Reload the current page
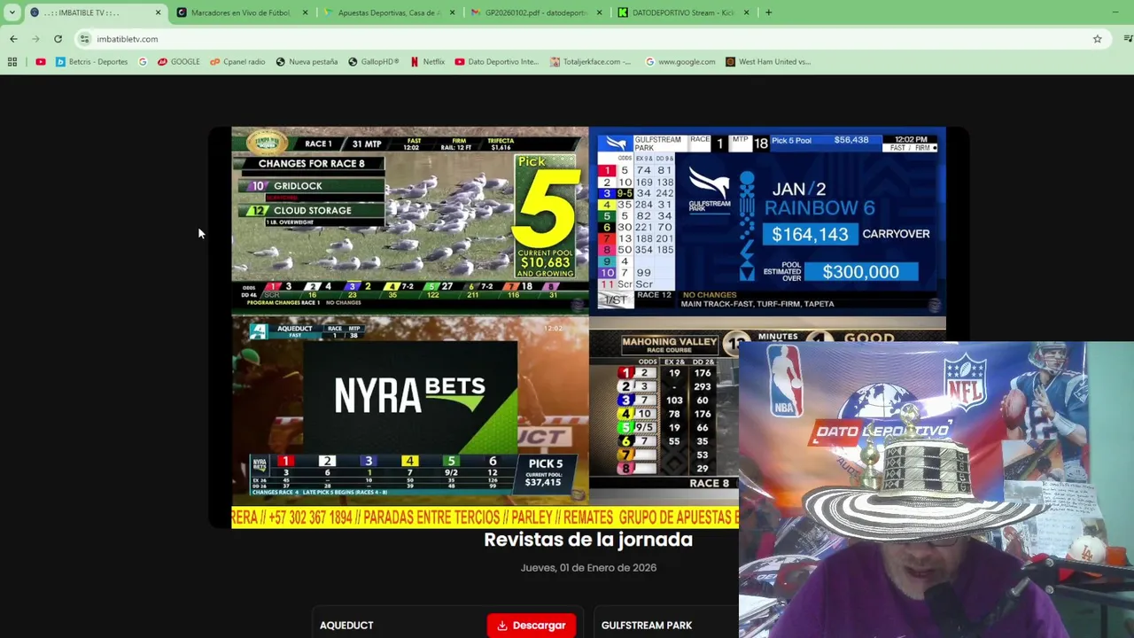Viewport: 1134px width, 638px height. coord(58,39)
